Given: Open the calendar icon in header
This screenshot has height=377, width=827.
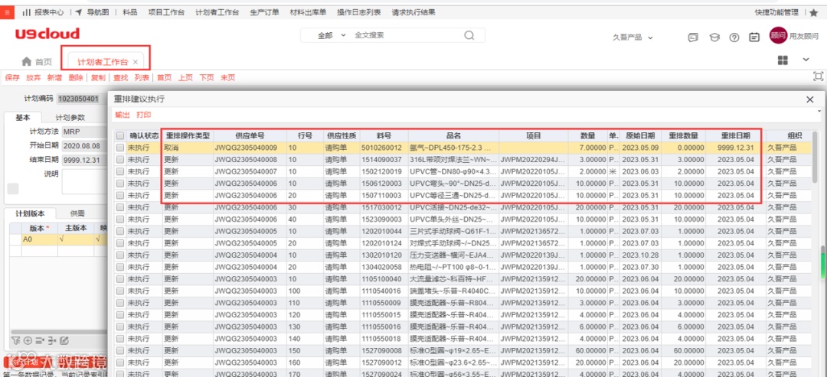Looking at the screenshot, I should coord(755,37).
